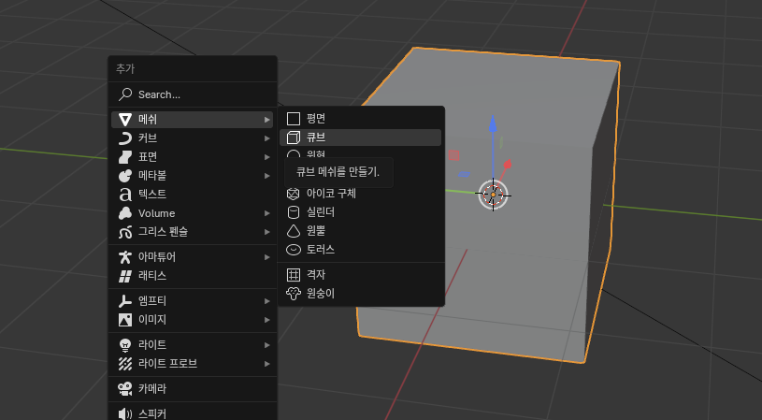Click the lattice icon beside 래티스
The image size is (762, 420).
(125, 276)
